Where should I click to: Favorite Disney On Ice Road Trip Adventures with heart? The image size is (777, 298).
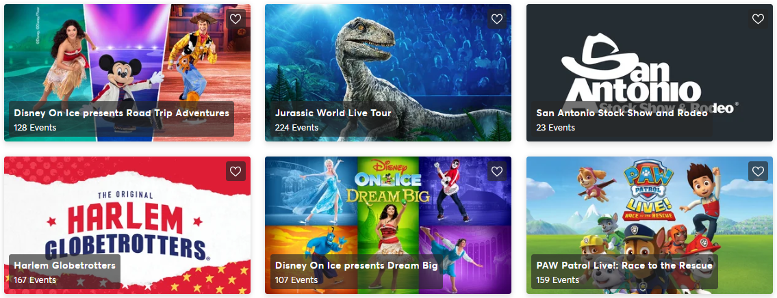point(235,19)
